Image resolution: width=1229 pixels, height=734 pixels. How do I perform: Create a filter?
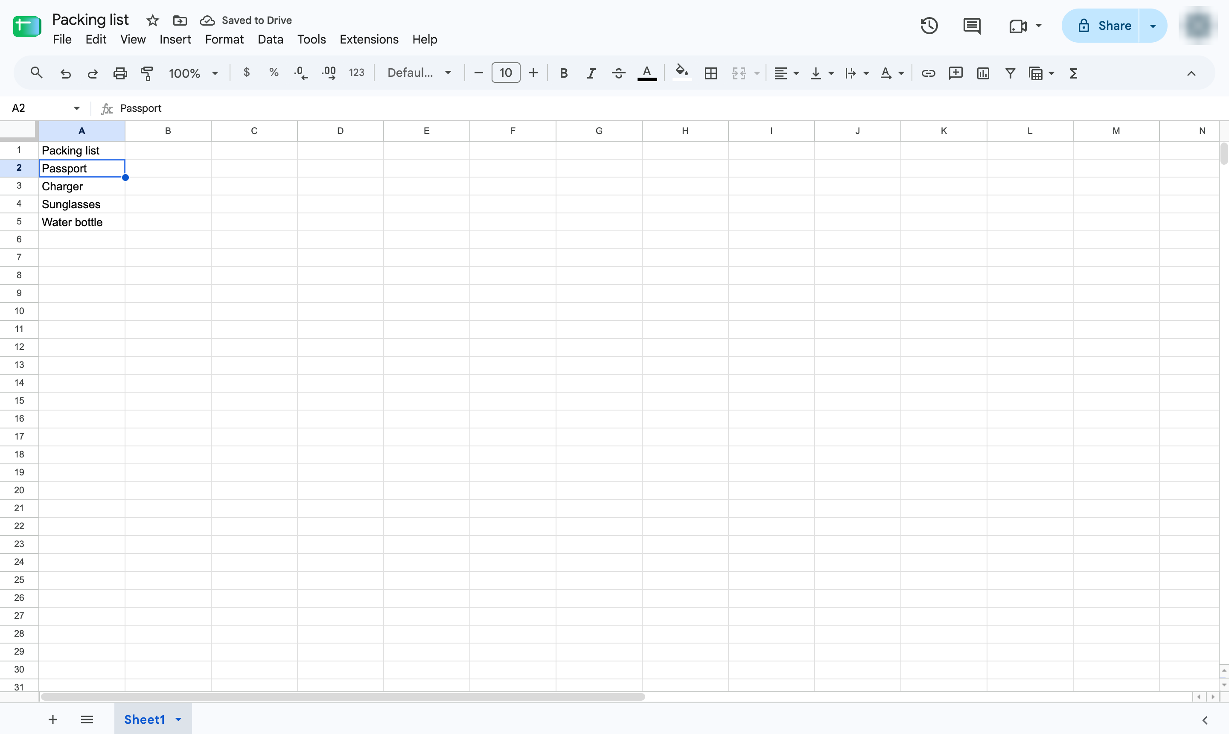coord(1010,73)
